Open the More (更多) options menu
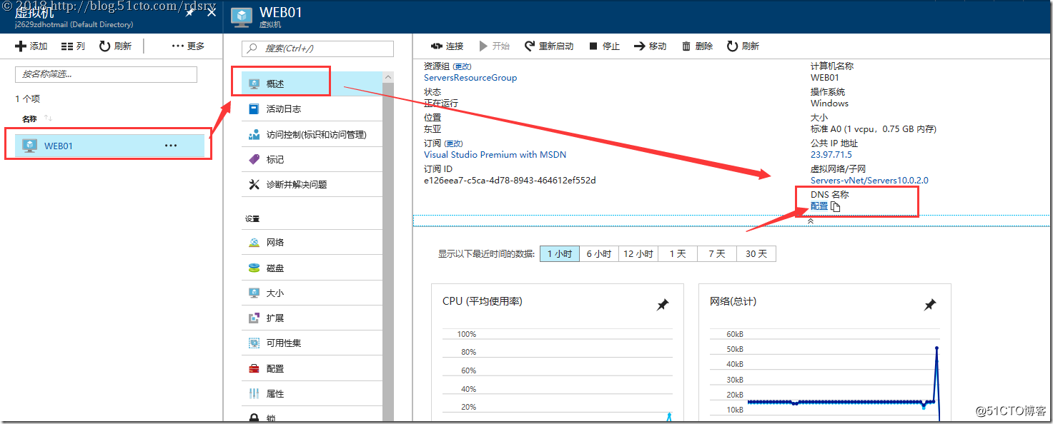Image resolution: width=1053 pixels, height=424 pixels. click(x=188, y=46)
